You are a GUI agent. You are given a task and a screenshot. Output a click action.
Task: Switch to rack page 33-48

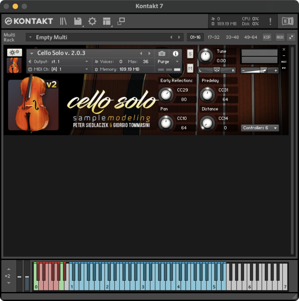pyautogui.click(x=232, y=37)
